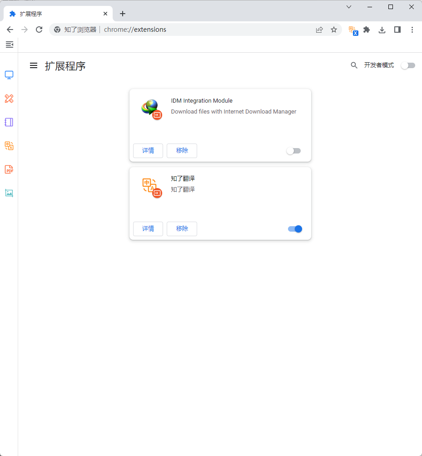Open the extensions page hamburger menu

pyautogui.click(x=34, y=65)
